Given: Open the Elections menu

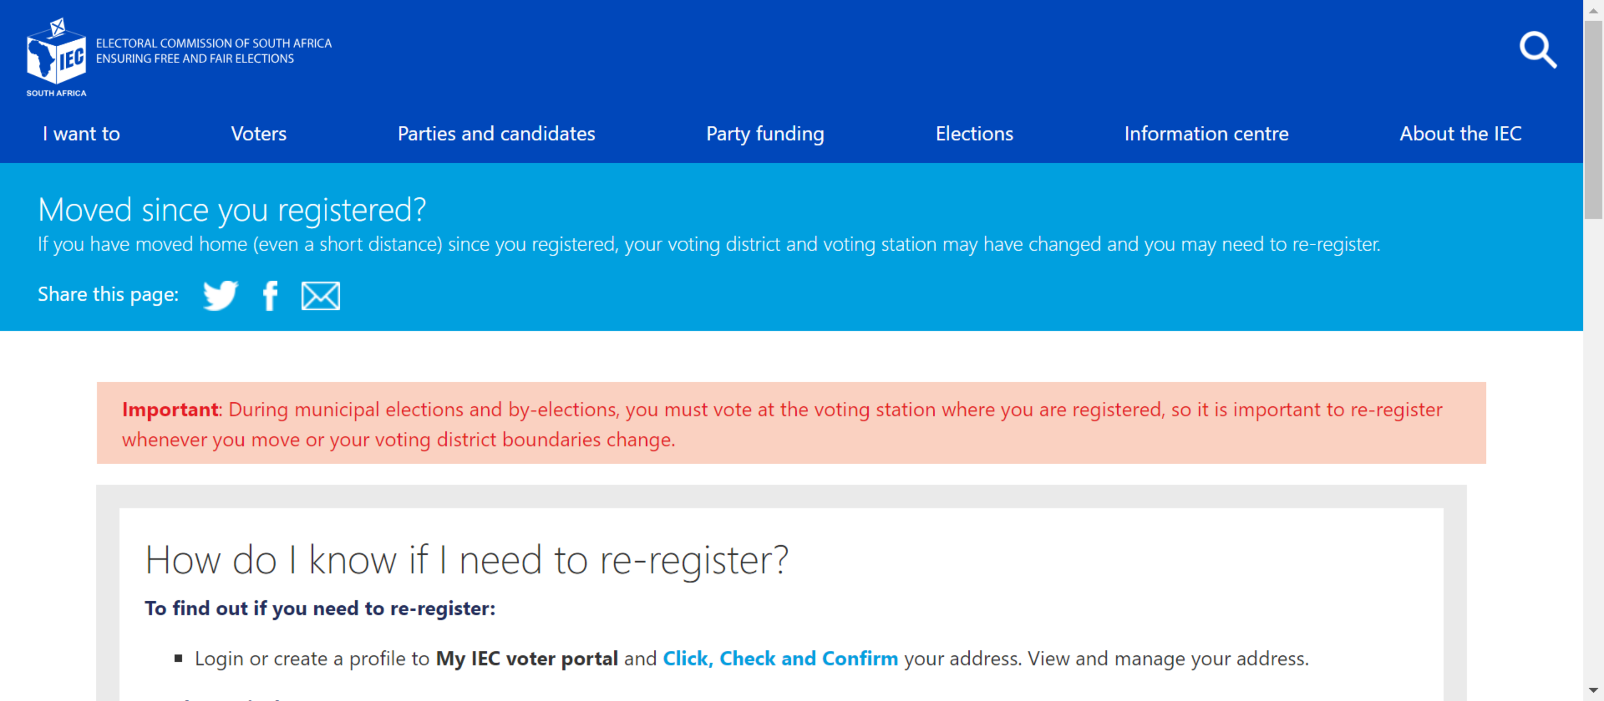Looking at the screenshot, I should [974, 133].
